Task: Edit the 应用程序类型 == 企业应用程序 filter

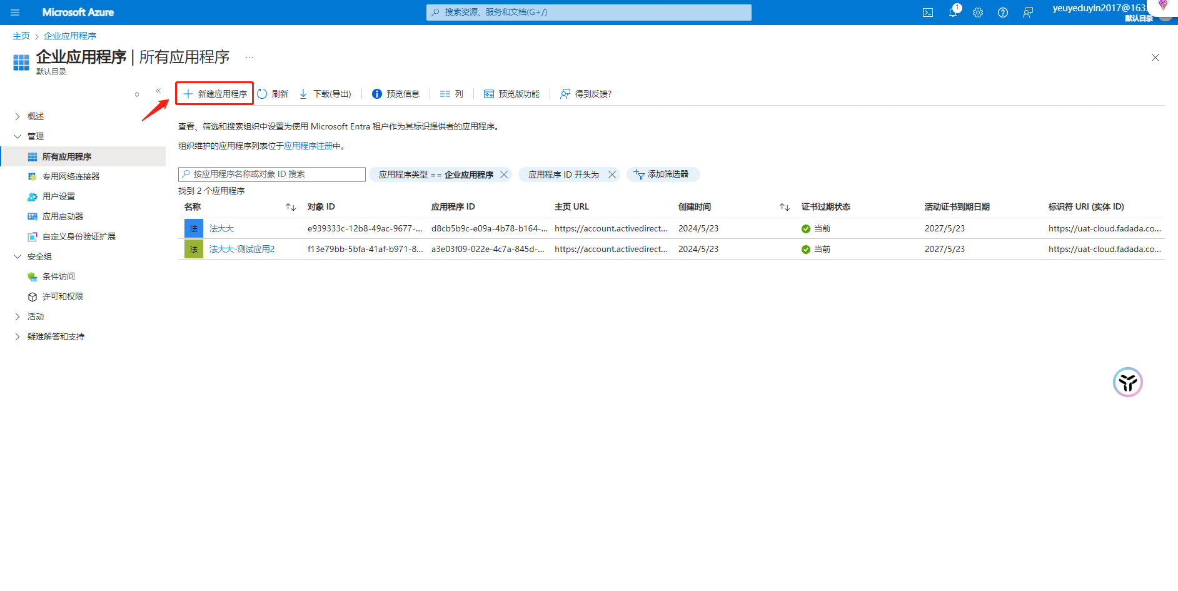Action: (x=436, y=174)
